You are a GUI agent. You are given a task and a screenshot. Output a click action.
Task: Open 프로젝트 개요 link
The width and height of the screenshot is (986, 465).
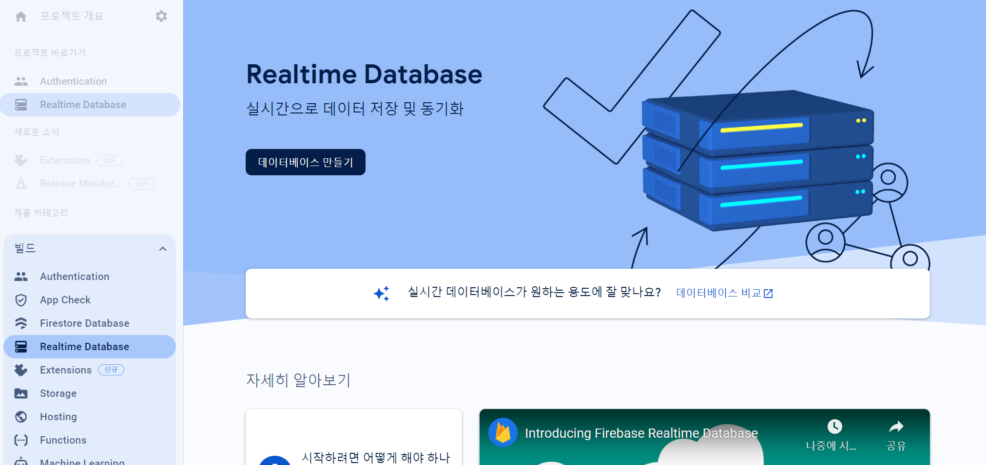pos(72,16)
